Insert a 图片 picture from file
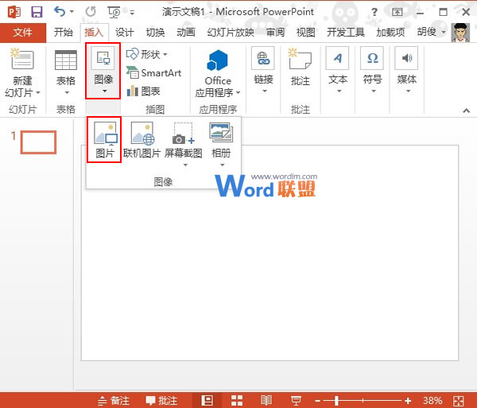 point(104,140)
